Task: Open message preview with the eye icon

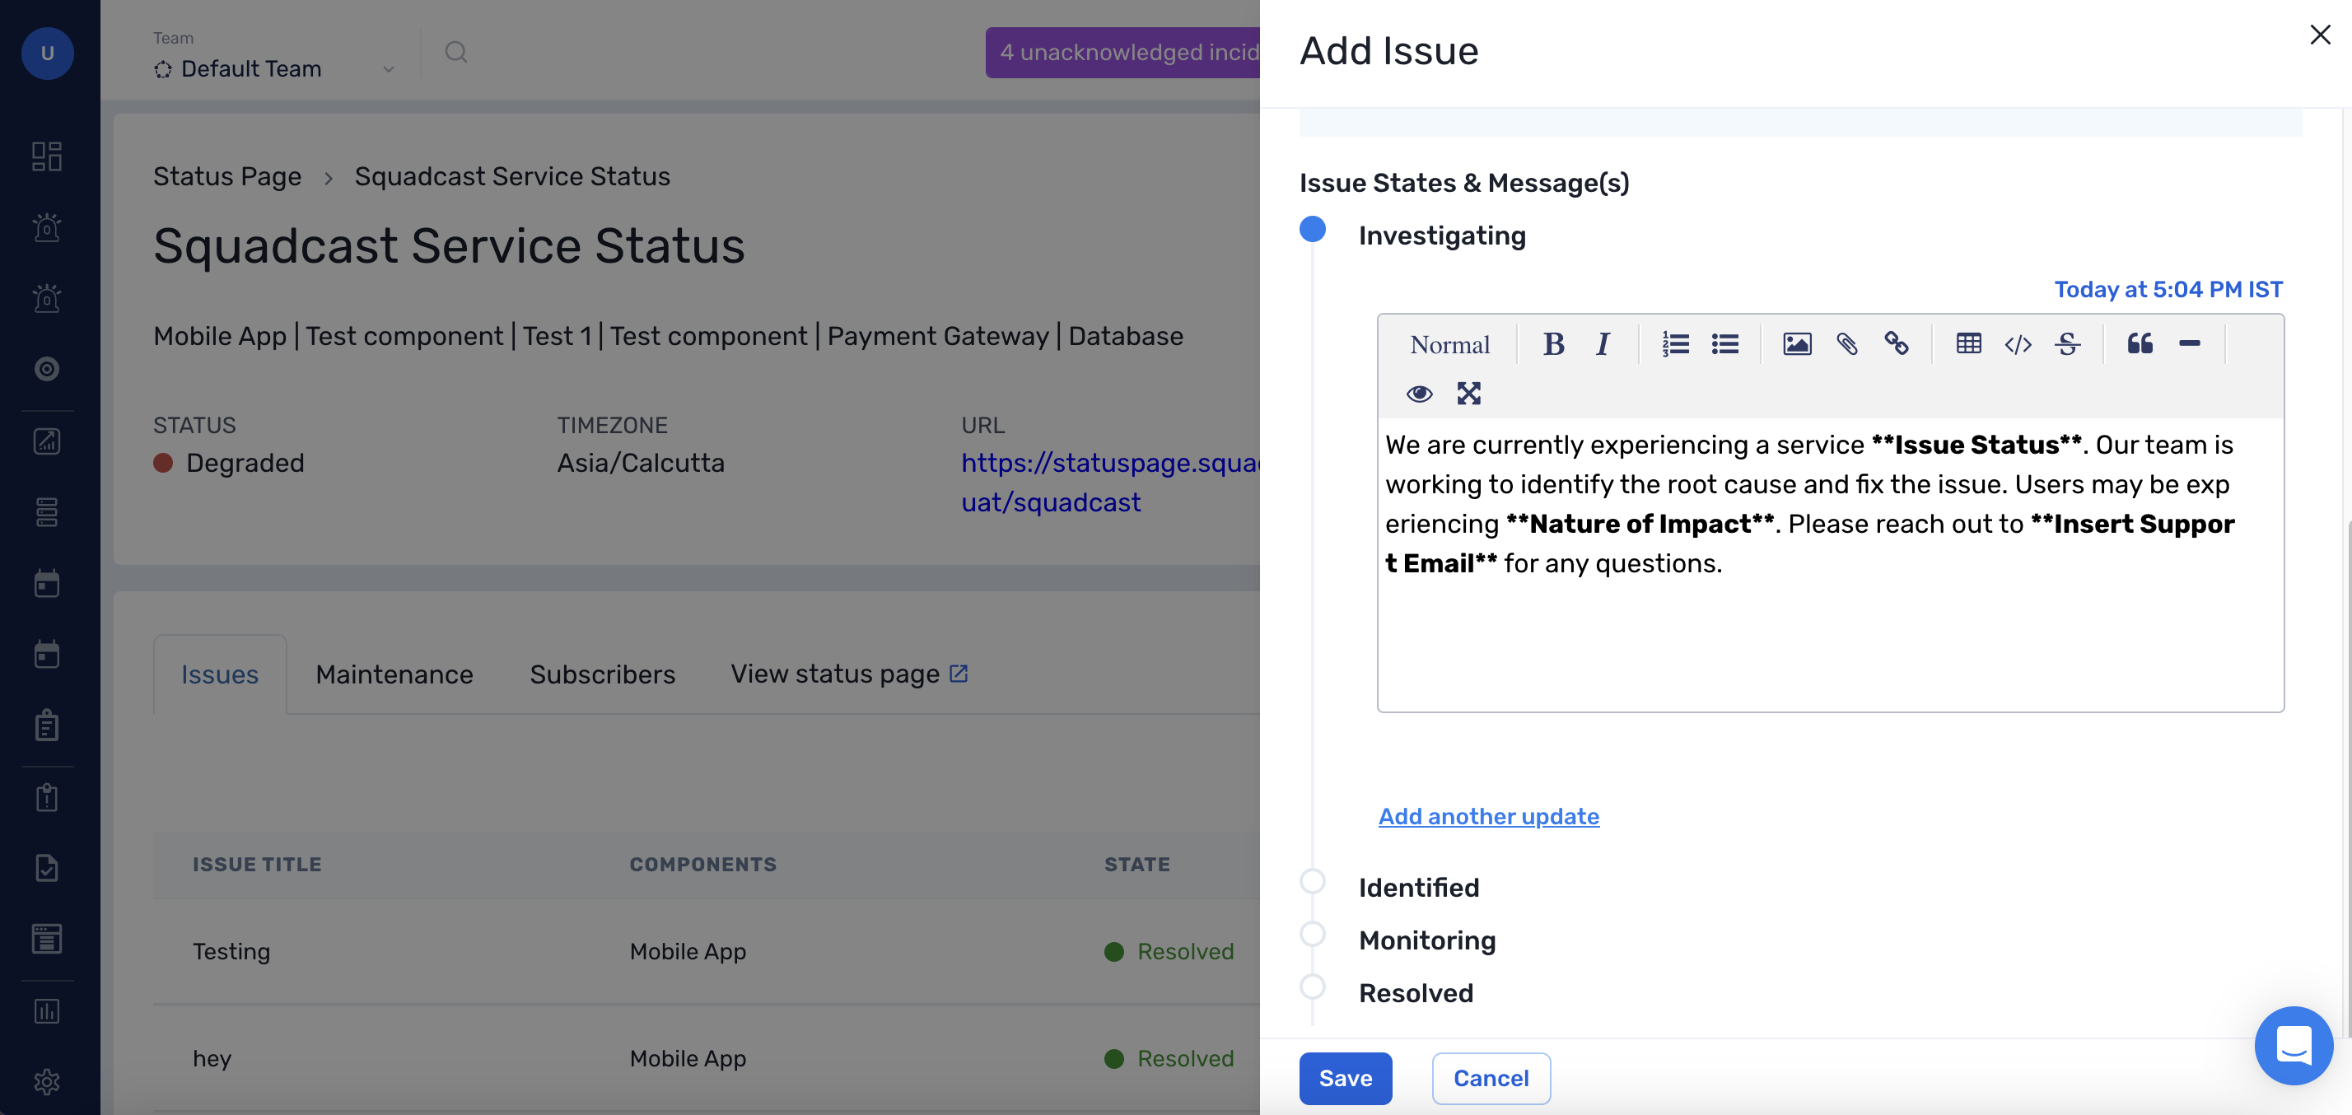Action: [x=1420, y=394]
